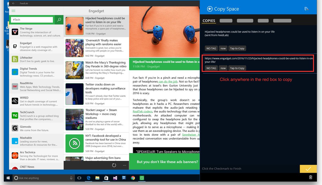
Task: Open the FeedLab hamburger menu
Action: pyautogui.click(x=13, y=11)
